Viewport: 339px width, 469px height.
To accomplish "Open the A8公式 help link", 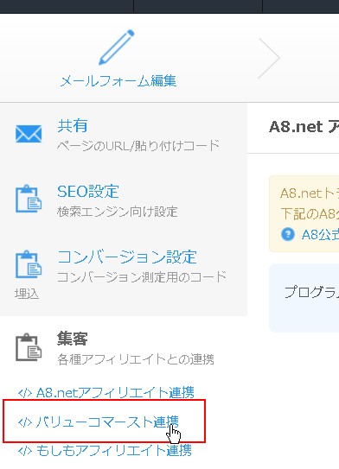I will [320, 235].
